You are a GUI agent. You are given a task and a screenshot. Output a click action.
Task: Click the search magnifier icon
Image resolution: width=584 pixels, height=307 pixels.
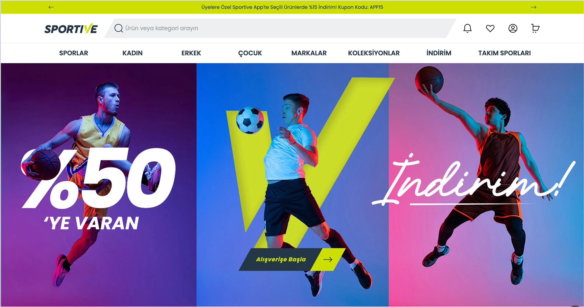pyautogui.click(x=119, y=28)
